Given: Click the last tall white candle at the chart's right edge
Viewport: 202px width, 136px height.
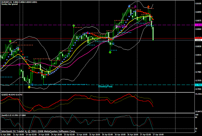Looking at the screenshot, I should click(x=153, y=33).
